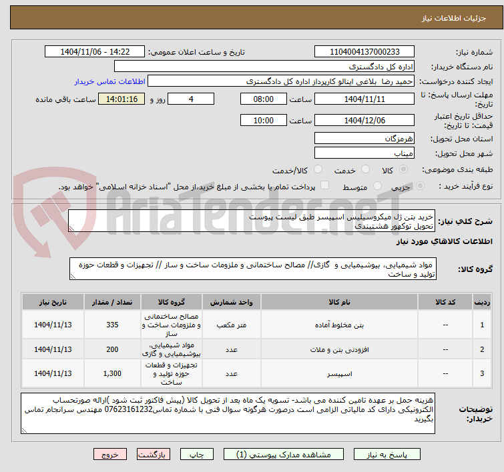The height and width of the screenshot is (472, 504).
Task: Click the اسپیسر item name
Action: (339, 374)
